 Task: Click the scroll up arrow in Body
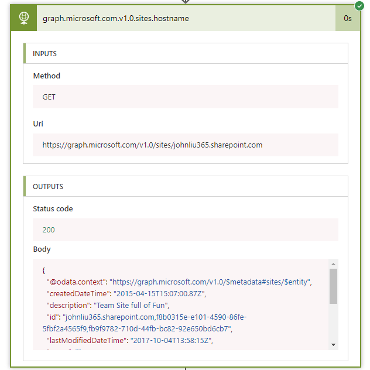pos(333,264)
